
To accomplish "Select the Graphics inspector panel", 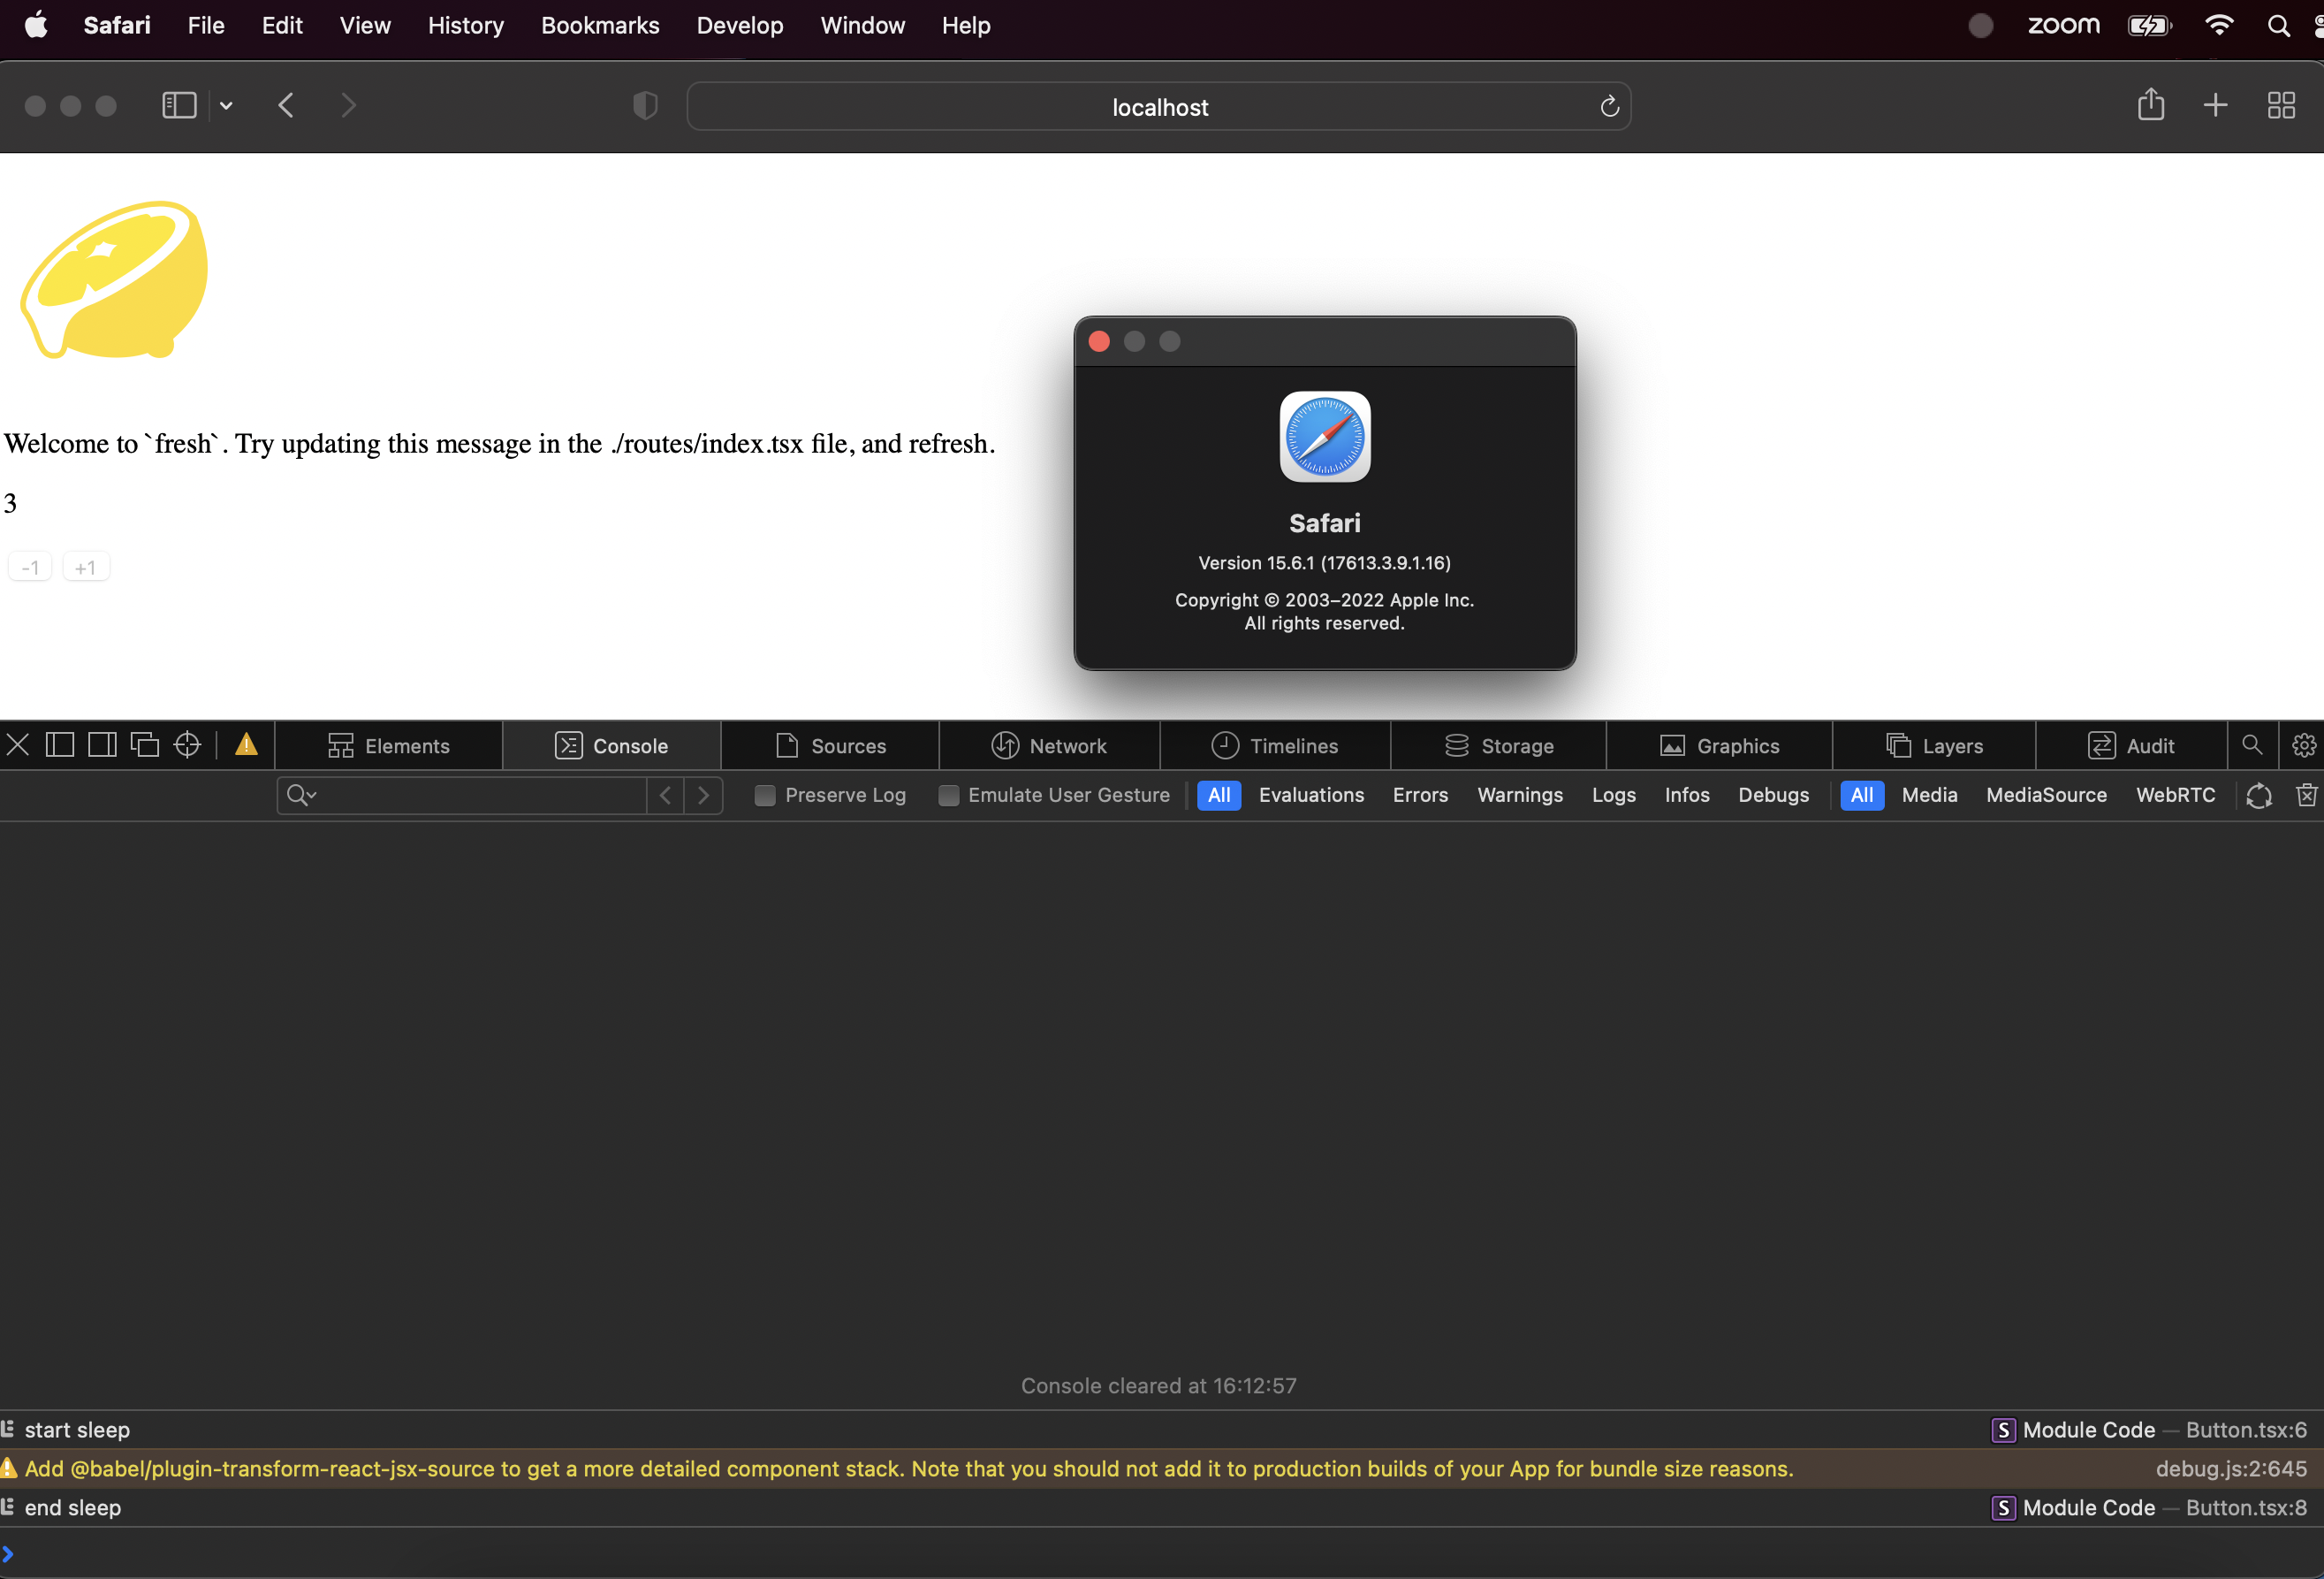I will pos(1717,744).
